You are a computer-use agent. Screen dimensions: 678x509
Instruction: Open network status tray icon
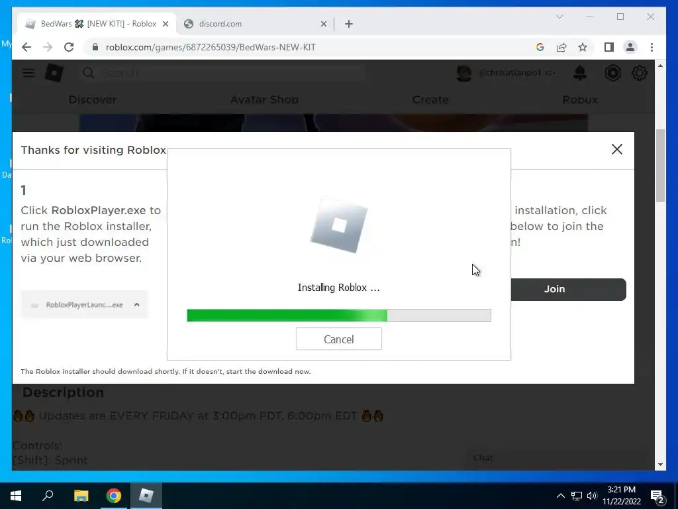point(577,496)
